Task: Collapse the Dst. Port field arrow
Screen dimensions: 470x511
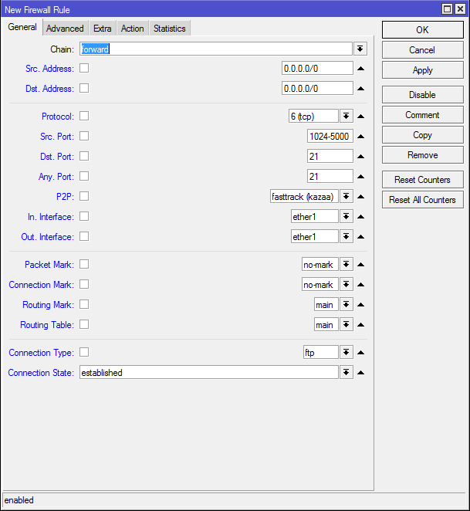Action: click(360, 157)
